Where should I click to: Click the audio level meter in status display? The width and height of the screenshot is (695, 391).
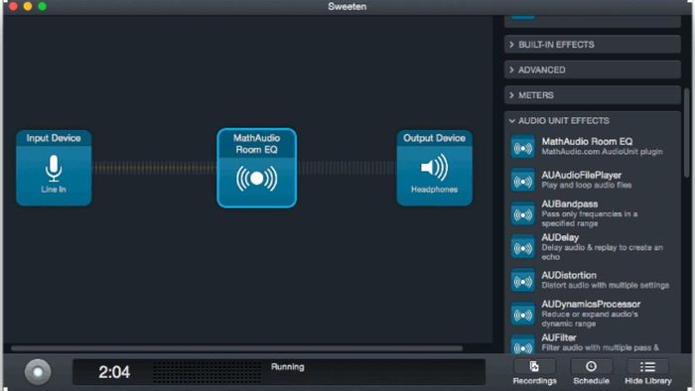pyautogui.click(x=207, y=372)
